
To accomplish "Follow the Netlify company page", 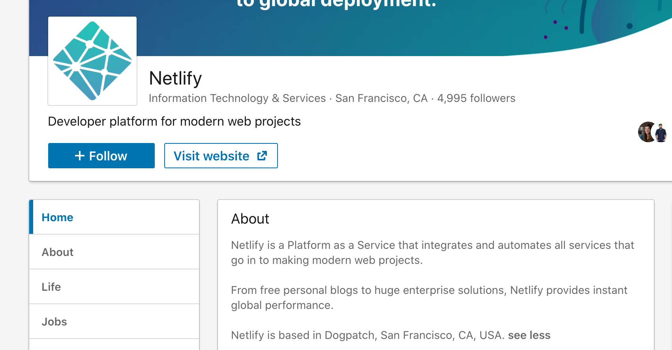I will click(101, 156).
